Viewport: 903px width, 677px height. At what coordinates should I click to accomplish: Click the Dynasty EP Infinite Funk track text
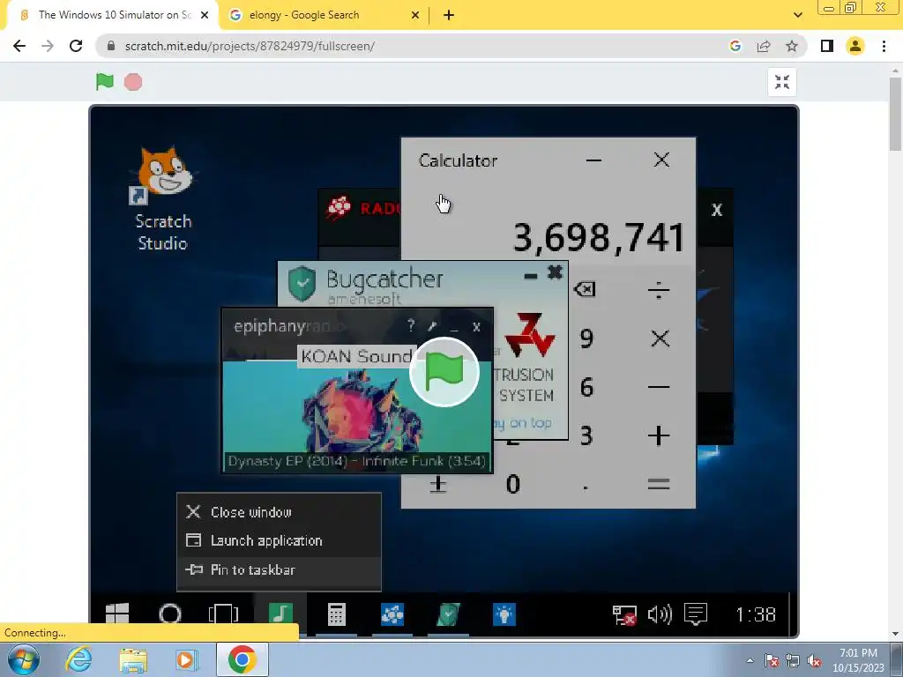(x=356, y=461)
